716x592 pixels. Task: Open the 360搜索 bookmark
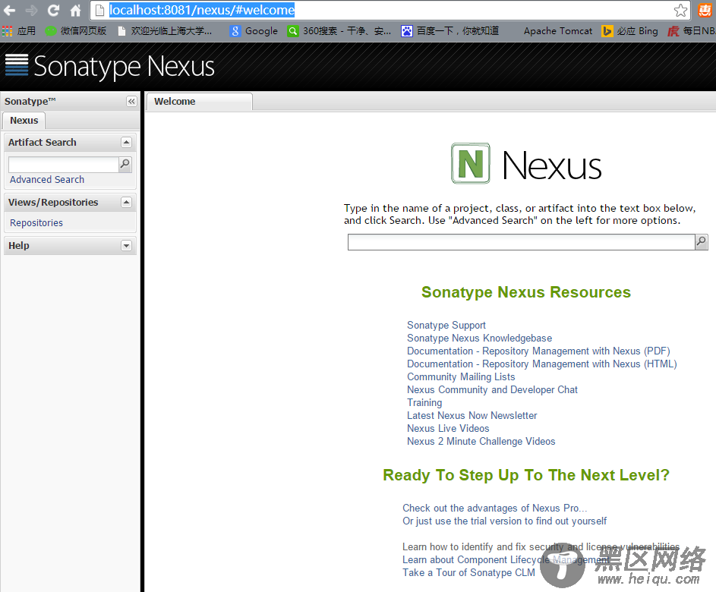click(x=339, y=31)
